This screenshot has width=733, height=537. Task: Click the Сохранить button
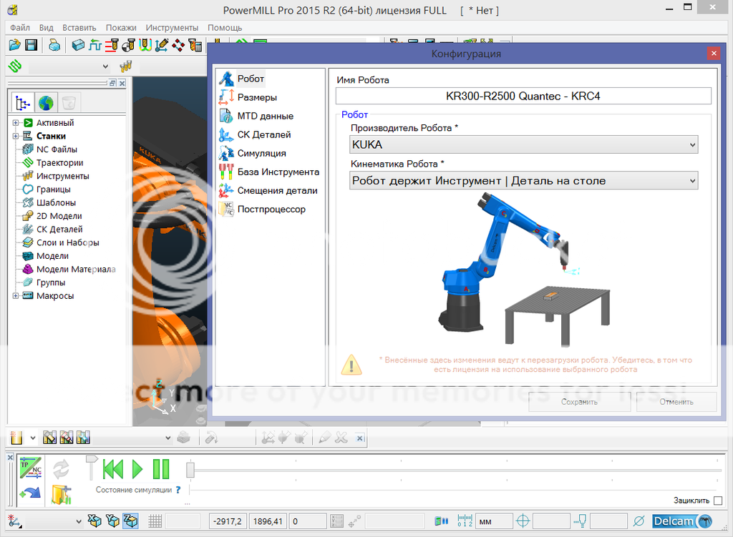point(579,402)
